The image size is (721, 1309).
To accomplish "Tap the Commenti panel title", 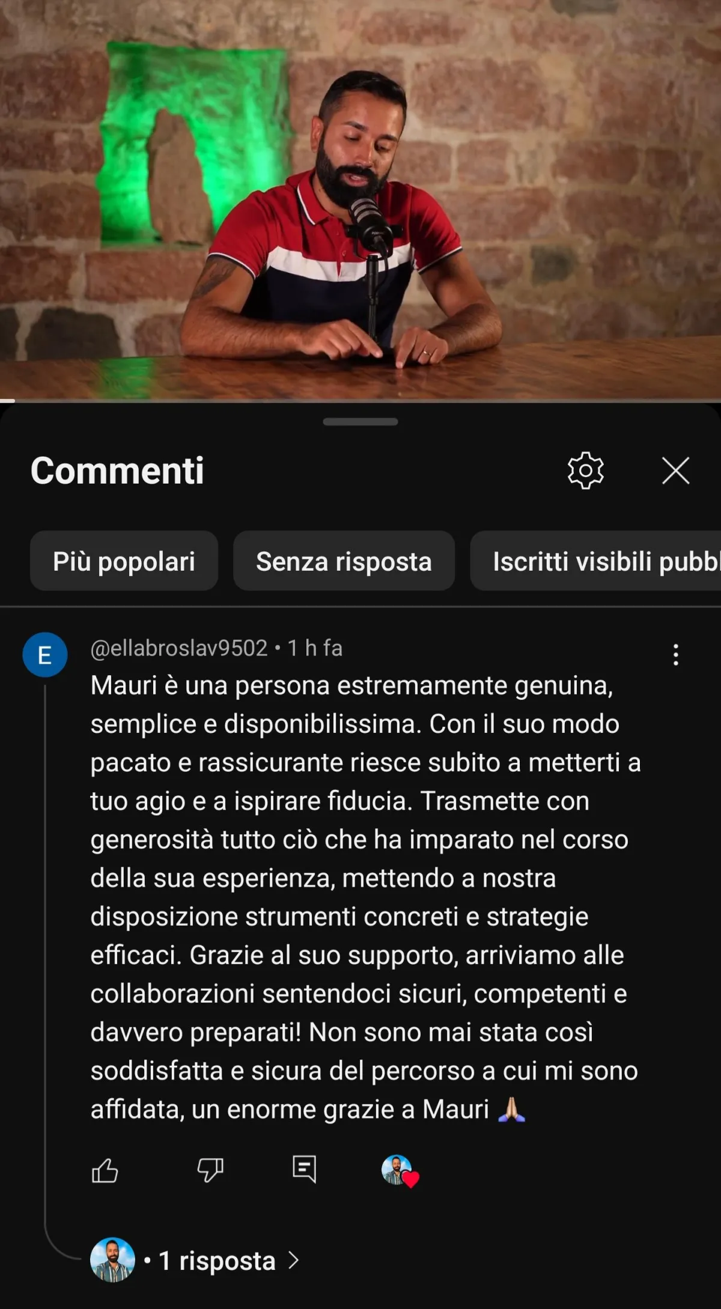I will [117, 470].
